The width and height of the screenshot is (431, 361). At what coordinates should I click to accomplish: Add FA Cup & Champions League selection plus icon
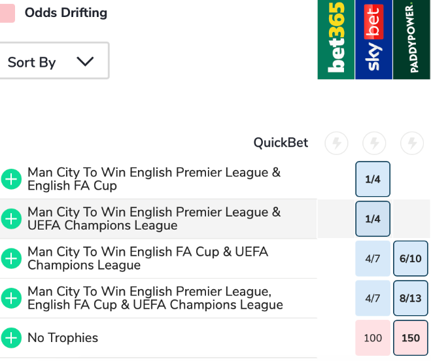click(x=11, y=258)
